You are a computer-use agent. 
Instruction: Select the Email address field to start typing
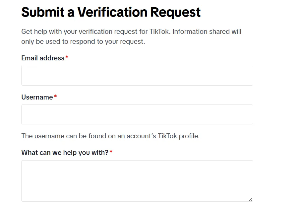(x=137, y=75)
